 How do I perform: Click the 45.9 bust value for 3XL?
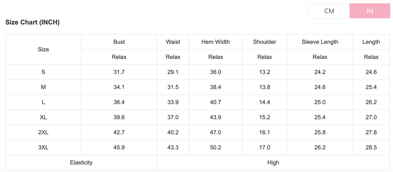pyautogui.click(x=119, y=147)
